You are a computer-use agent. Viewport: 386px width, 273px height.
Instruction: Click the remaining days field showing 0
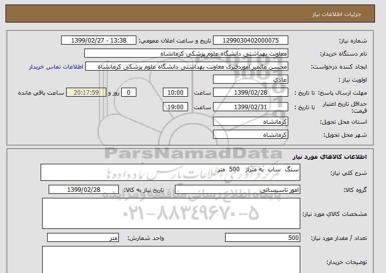[128, 93]
